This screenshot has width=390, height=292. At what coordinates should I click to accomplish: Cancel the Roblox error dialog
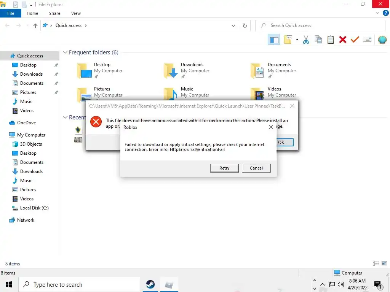(256, 168)
